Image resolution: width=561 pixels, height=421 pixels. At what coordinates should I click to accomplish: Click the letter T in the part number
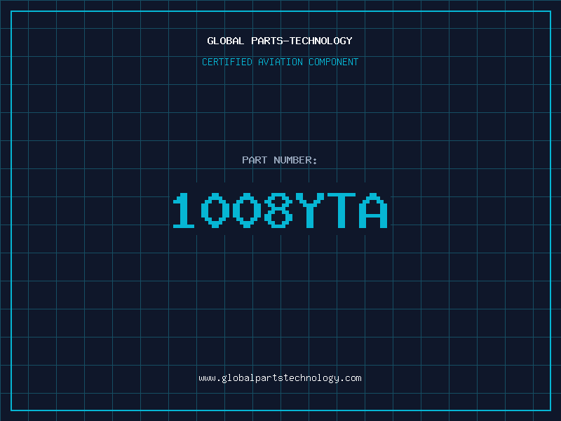pyautogui.click(x=342, y=210)
